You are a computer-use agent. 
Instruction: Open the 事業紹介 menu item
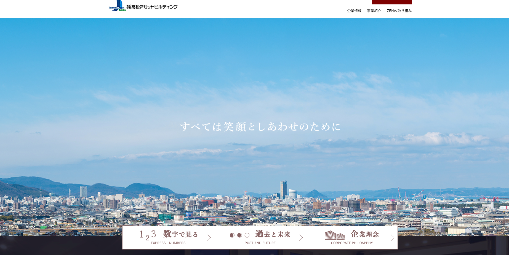click(374, 11)
